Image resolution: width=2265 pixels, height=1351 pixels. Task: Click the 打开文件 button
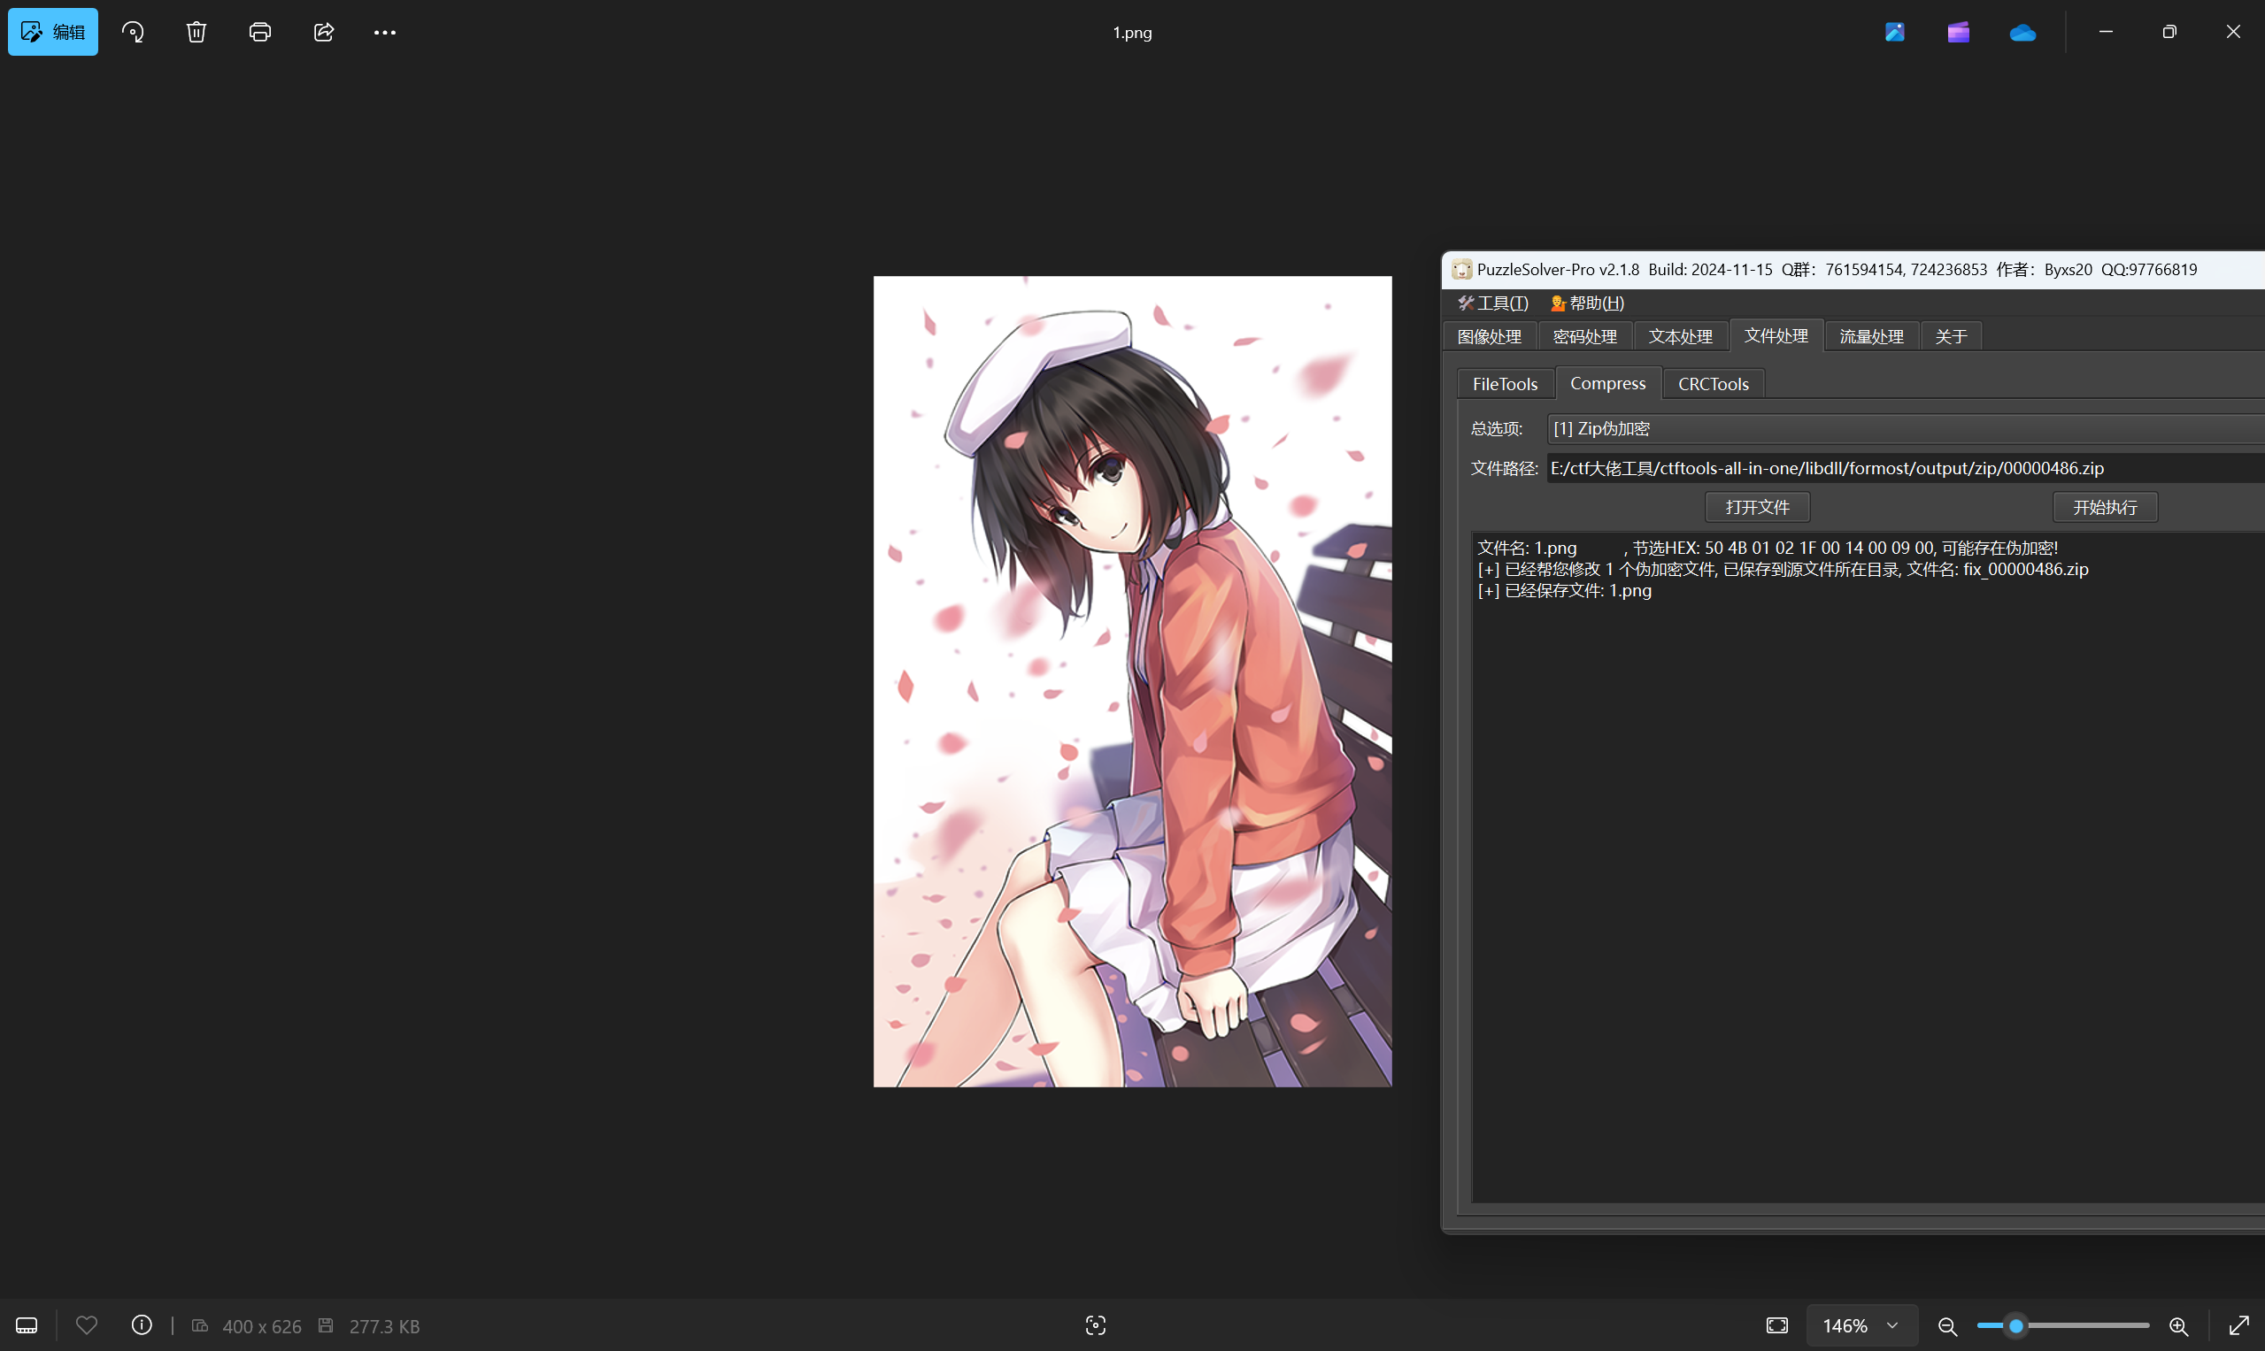tap(1757, 507)
